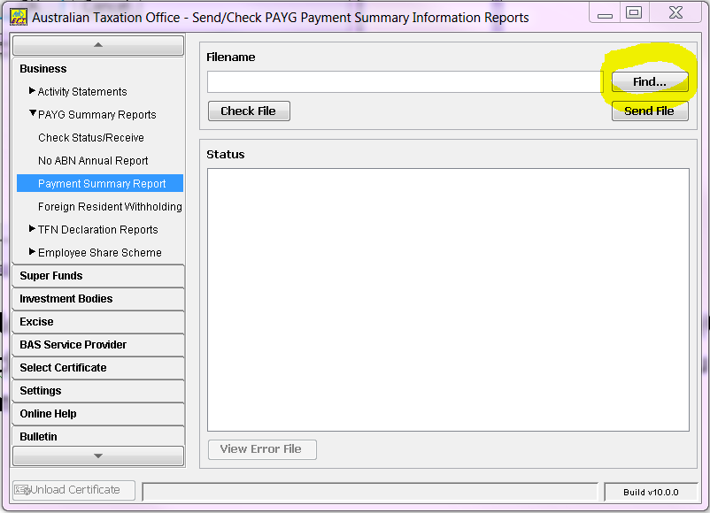
Task: Open the Settings section
Action: 98,391
